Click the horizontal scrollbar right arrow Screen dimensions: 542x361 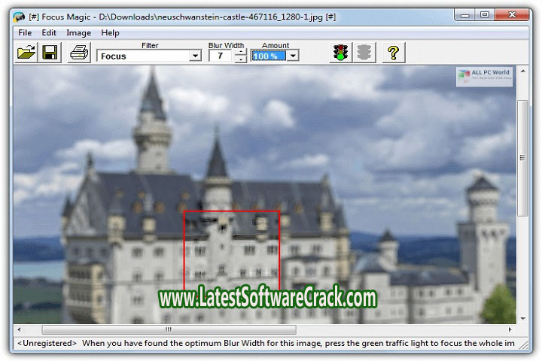click(x=510, y=329)
